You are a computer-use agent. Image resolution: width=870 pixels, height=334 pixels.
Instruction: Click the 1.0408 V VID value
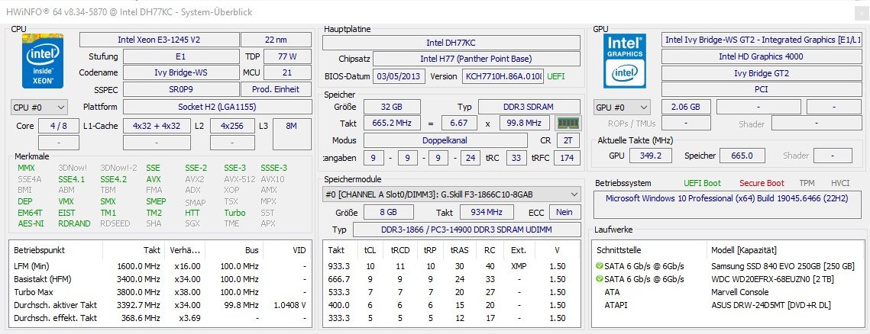289,305
